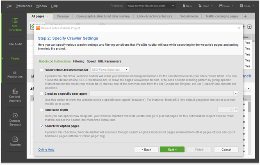Screen dimensions: 260x165
Task: Expand the Close button dropdown arrow
Action: pyautogui.click(x=253, y=6)
